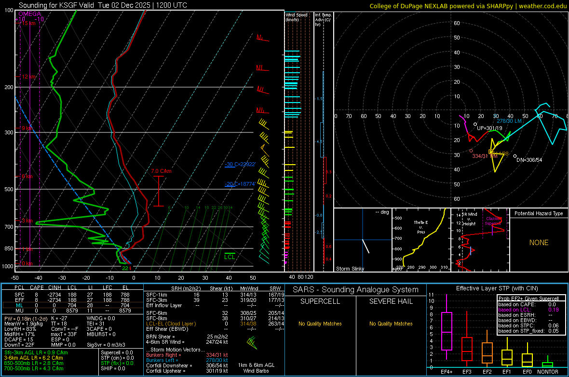Click the LowRH = 83% value
The height and width of the screenshot is (377, 569).
coord(20,329)
